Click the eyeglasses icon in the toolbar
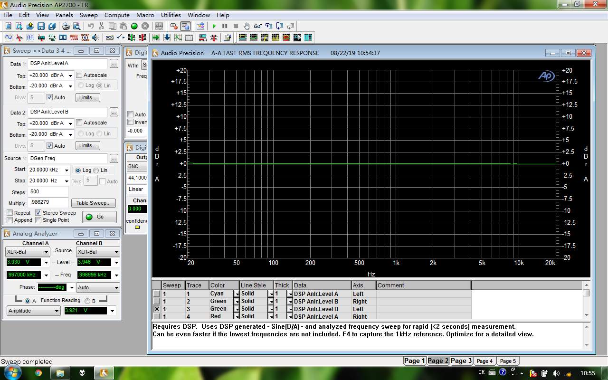 (x=257, y=26)
